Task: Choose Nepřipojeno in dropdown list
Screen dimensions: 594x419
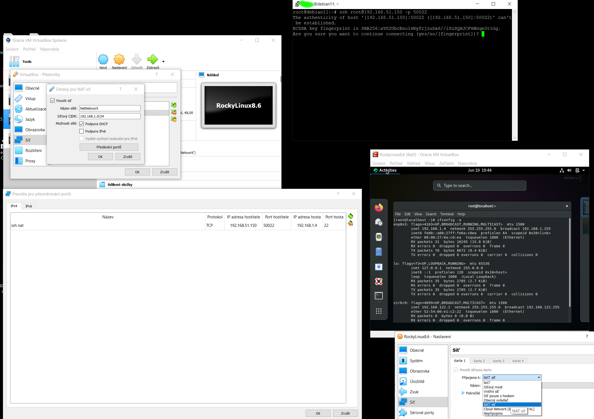Action: point(493,413)
